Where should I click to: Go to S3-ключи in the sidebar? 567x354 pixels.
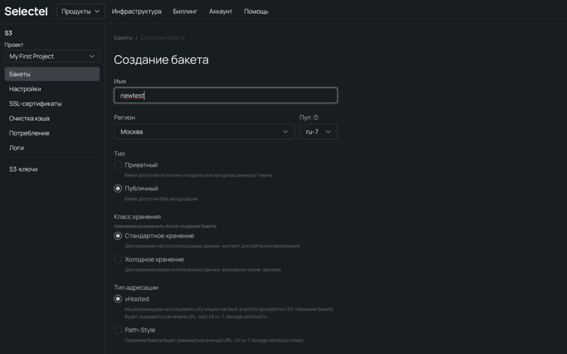click(x=23, y=169)
